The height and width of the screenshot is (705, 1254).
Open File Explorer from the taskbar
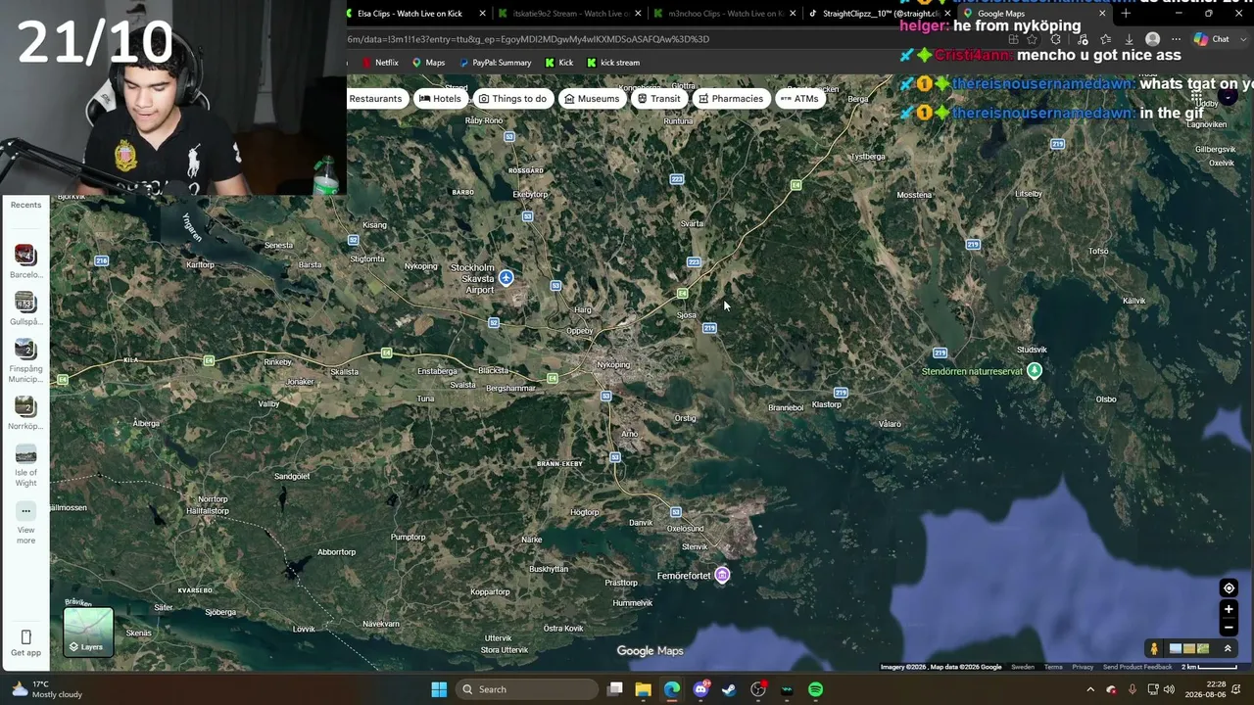pos(644,689)
